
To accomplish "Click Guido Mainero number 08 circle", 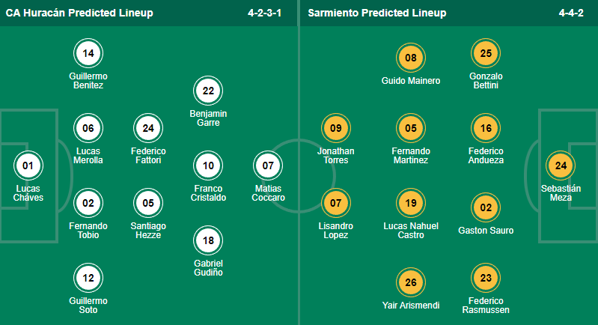I will click(410, 58).
